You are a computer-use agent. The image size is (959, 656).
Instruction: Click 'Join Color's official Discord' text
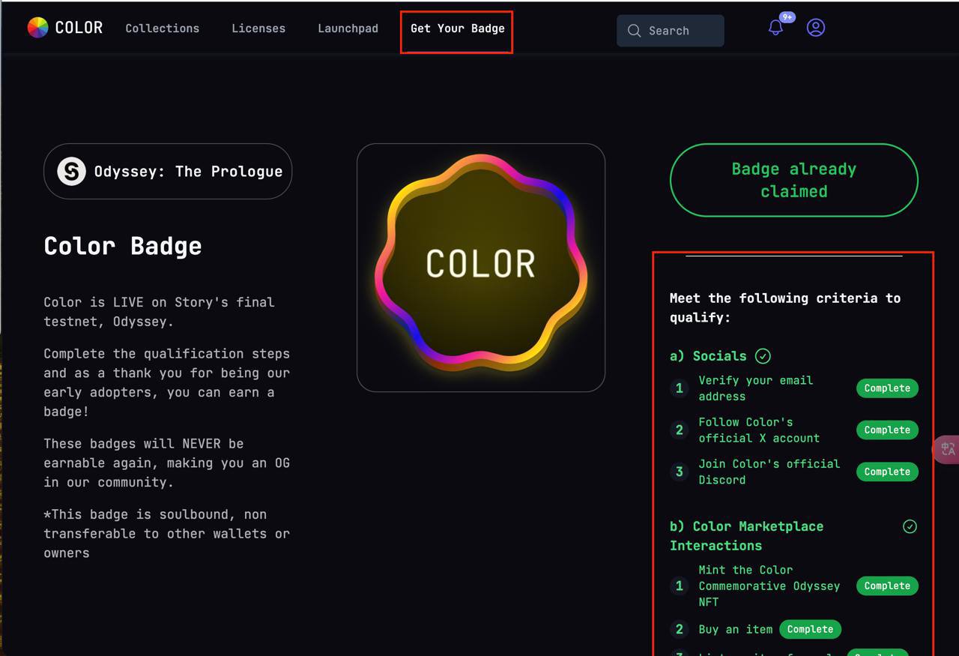coord(769,472)
